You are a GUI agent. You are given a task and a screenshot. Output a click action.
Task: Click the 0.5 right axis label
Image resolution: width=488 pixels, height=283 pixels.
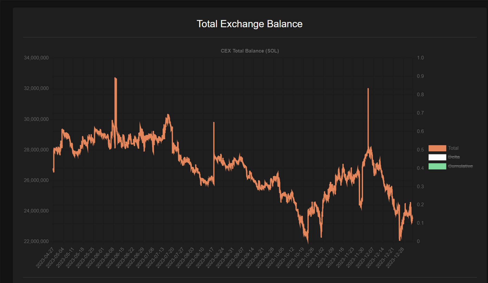click(x=420, y=150)
